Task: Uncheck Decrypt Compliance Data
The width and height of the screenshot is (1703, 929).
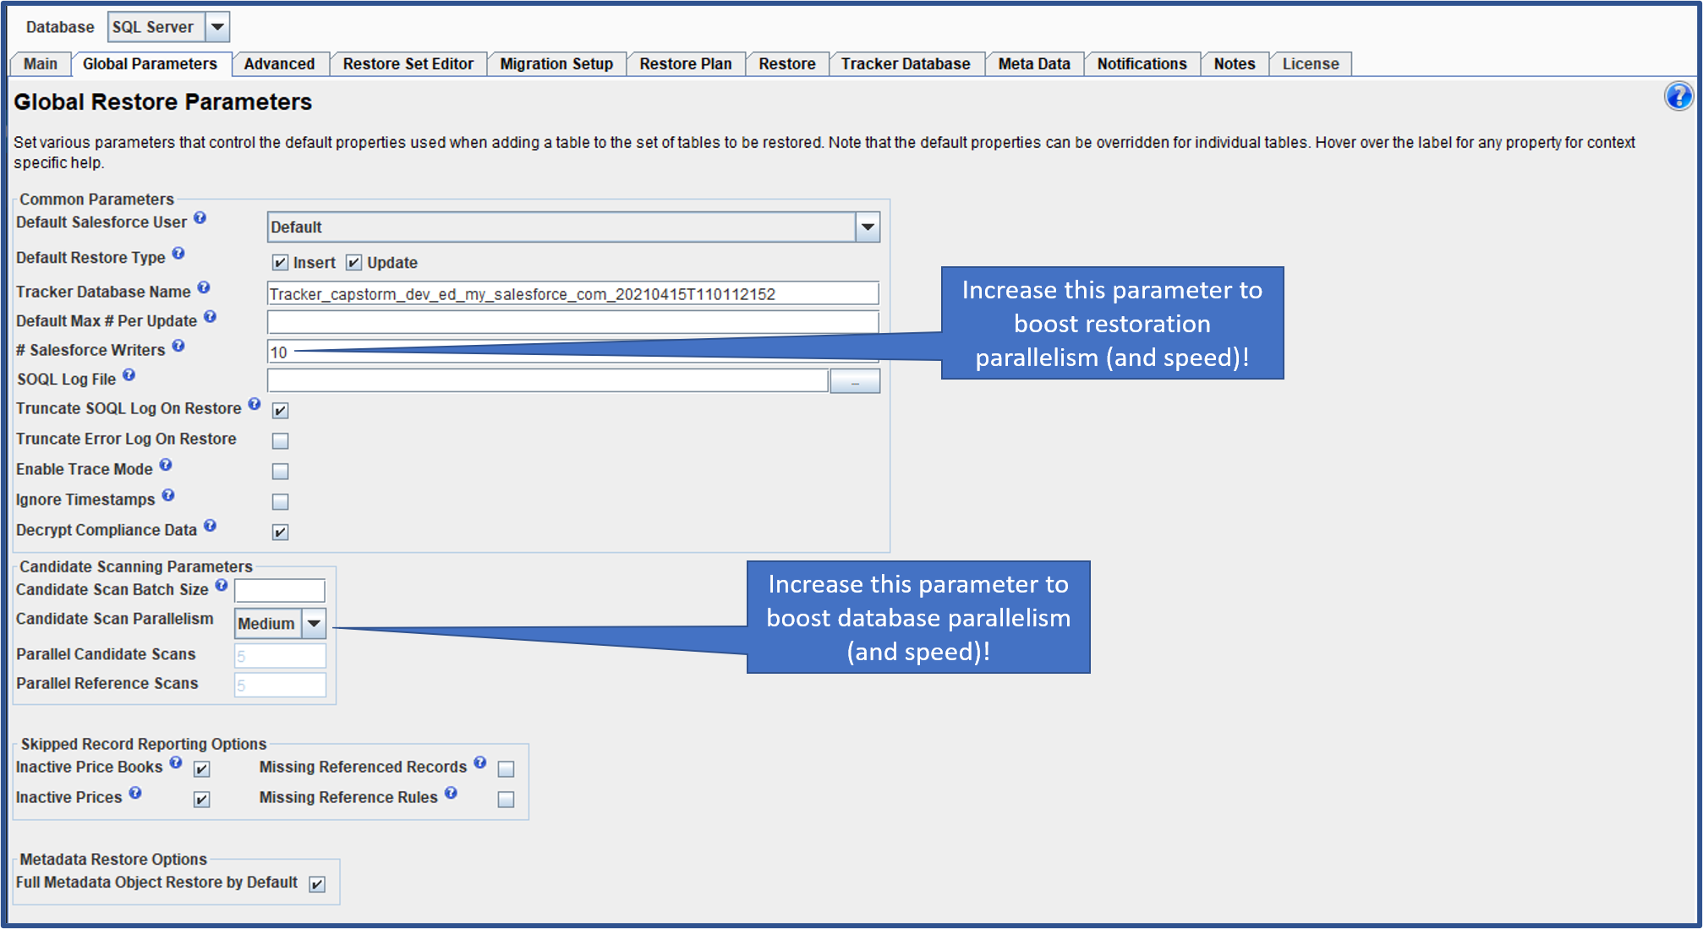Action: tap(280, 533)
